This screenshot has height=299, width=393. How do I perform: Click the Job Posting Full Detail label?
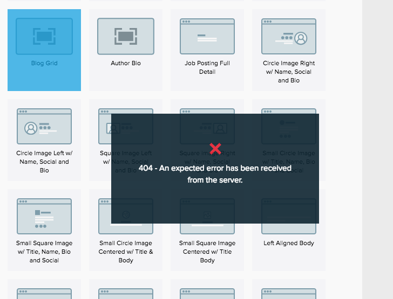[x=207, y=67]
